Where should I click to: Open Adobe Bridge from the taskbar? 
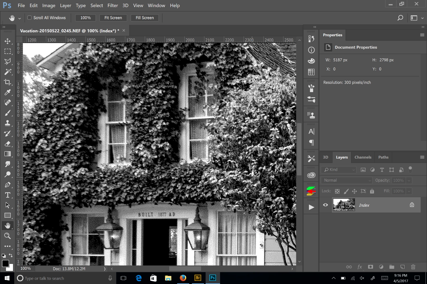[198, 278]
